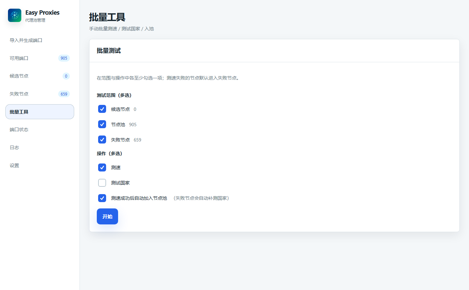Image resolution: width=469 pixels, height=290 pixels.
Task: Click the 测速成功后自动加入节点池 label text
Action: coord(139,198)
